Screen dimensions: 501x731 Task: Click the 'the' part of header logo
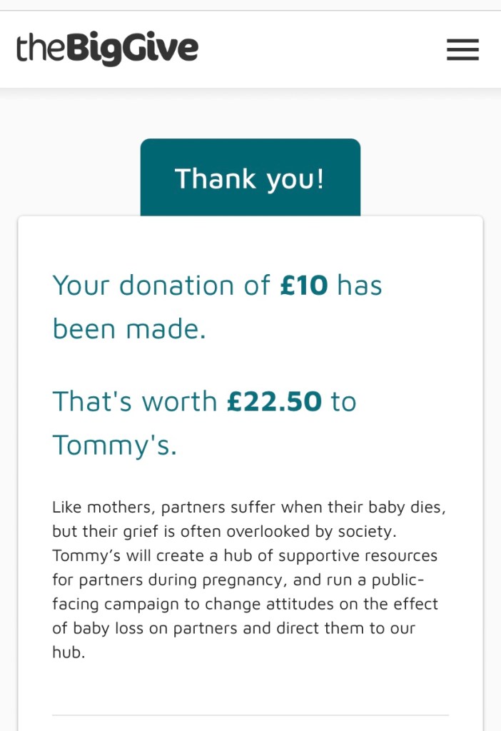pos(40,49)
